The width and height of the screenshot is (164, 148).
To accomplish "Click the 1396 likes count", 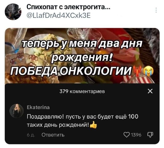I will 136,135.
